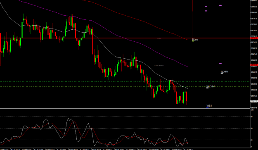Viewport: 258px width, 150px height.
Task: Click the 3971.20 price axis label
Action: tap(254, 42)
